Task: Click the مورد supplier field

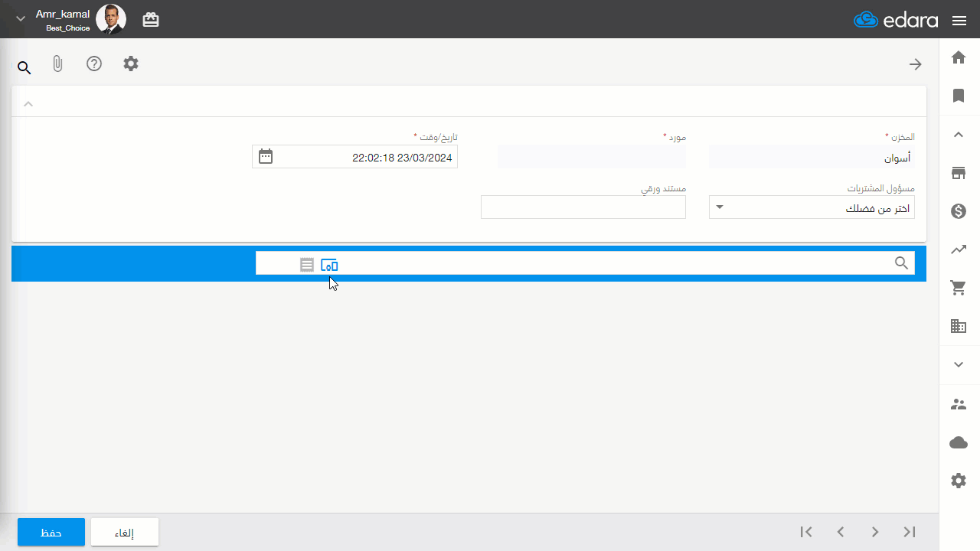Action: 592,157
